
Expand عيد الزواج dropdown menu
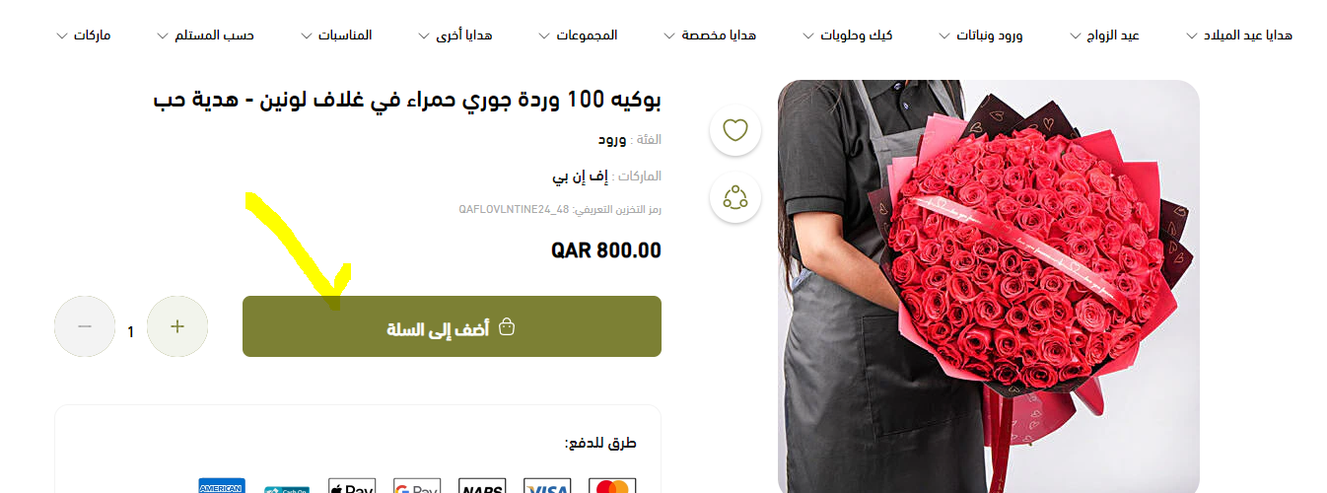click(x=1104, y=35)
